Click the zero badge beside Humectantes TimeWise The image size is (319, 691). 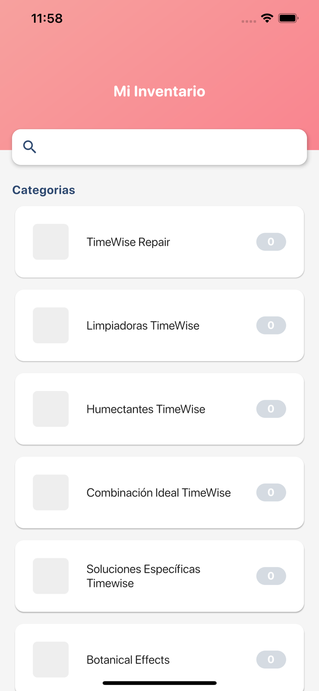click(x=271, y=409)
